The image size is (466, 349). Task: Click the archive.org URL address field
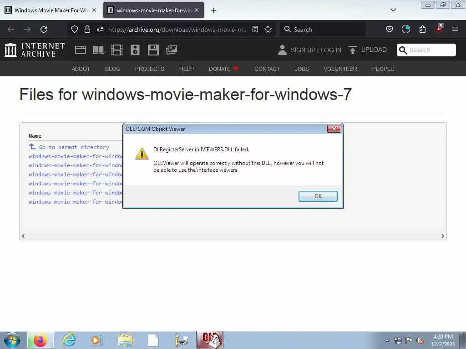tap(177, 30)
